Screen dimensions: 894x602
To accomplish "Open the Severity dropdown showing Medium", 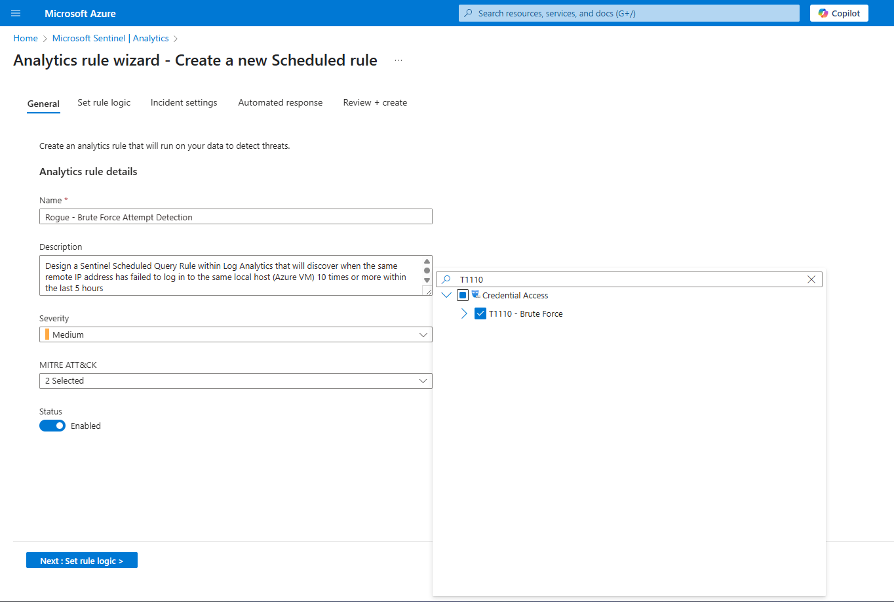I will (236, 334).
